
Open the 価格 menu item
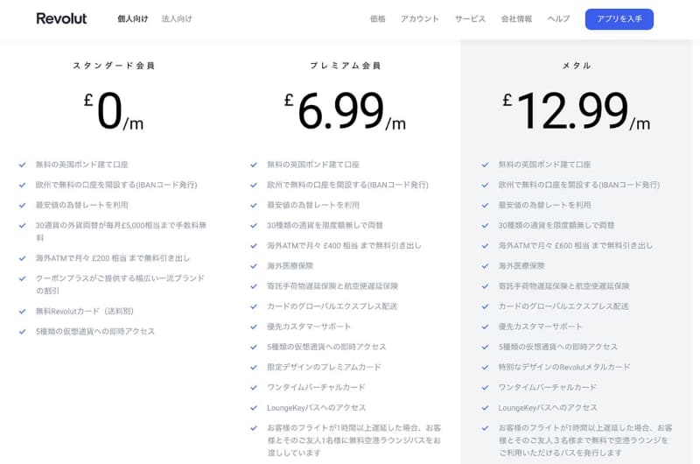378,18
